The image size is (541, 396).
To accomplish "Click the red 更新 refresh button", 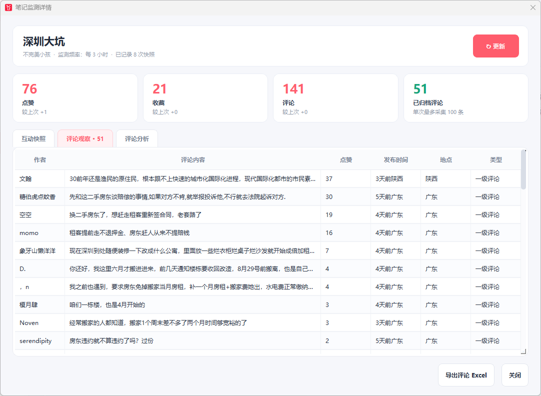I will pos(496,46).
